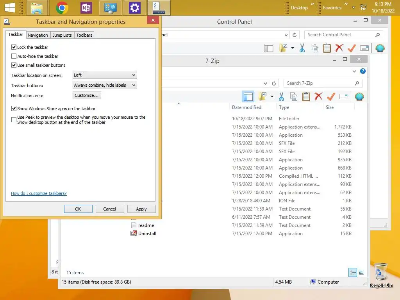Image resolution: width=400 pixels, height=300 pixels.
Task: Click the network icon in system tray
Action: pos(363,7)
